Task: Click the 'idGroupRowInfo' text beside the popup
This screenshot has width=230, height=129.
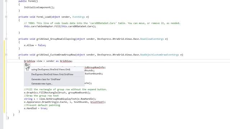Action: [95, 67]
